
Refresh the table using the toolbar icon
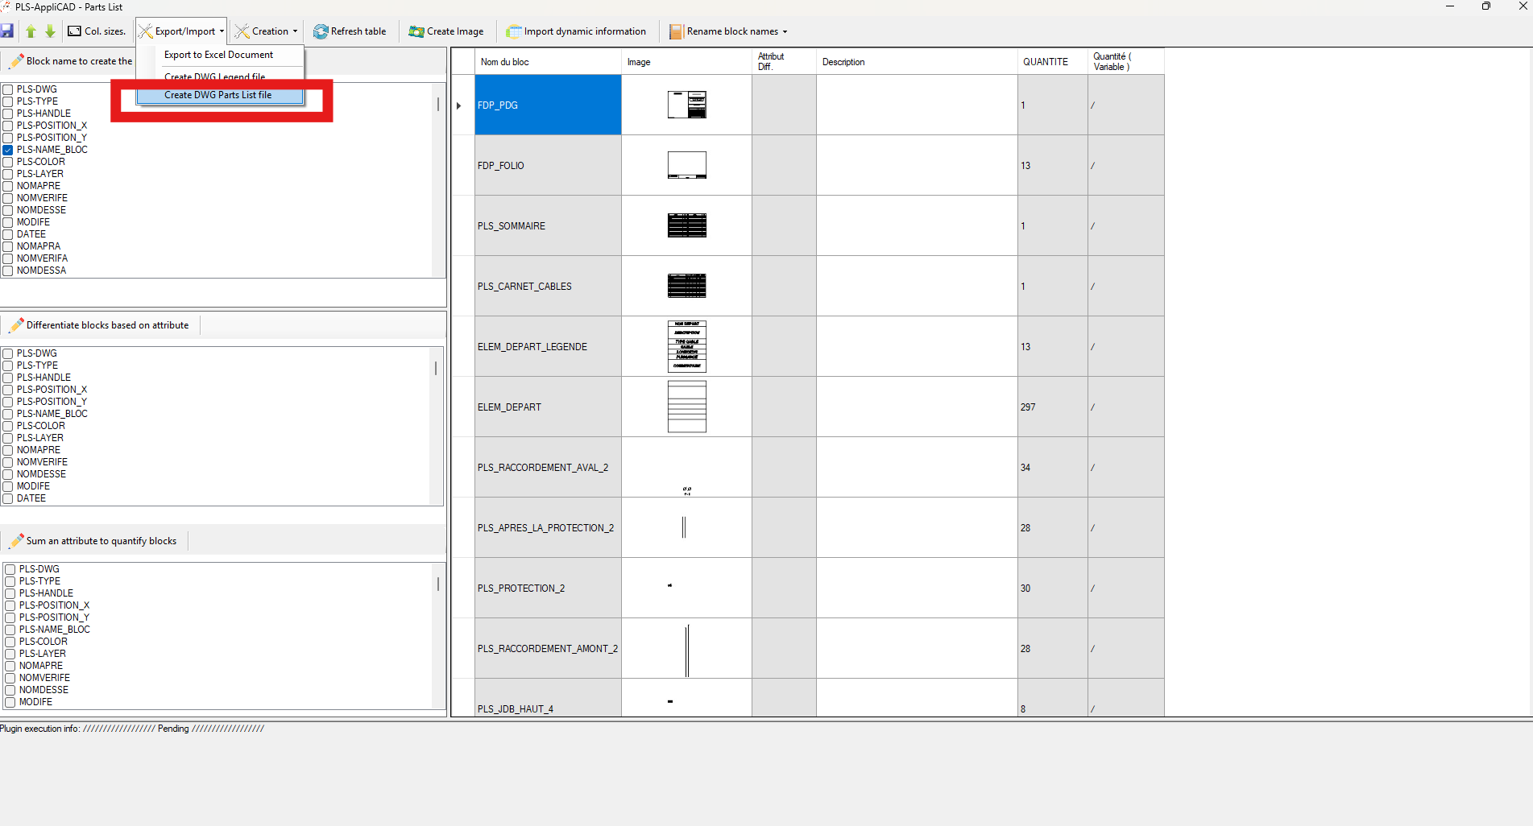[x=321, y=31]
